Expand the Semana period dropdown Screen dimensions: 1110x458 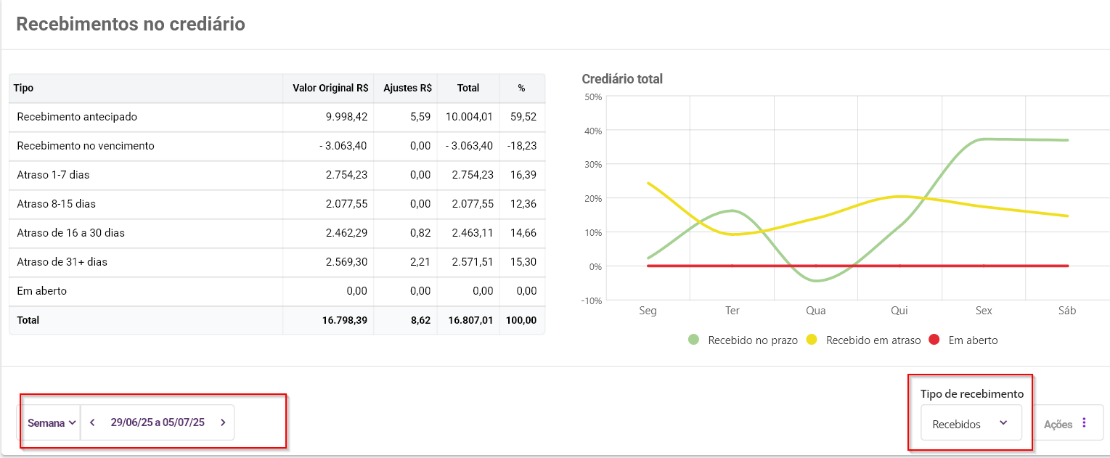pyautogui.click(x=52, y=423)
